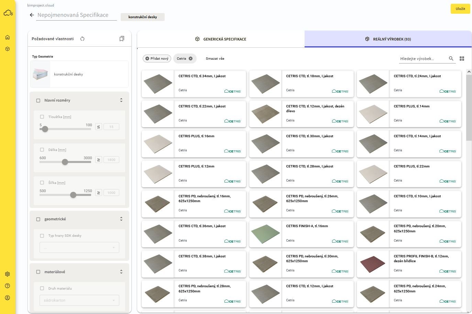Screen dimensions: 472x314
Task: Click the Délka slider handle
Action: click(x=65, y=162)
